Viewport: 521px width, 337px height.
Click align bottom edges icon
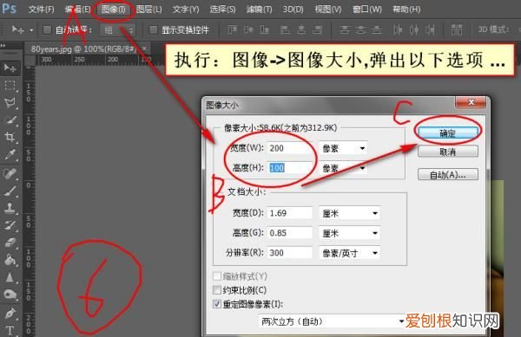pos(265,29)
